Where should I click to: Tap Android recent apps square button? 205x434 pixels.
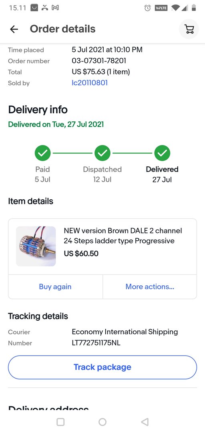tap(60, 422)
